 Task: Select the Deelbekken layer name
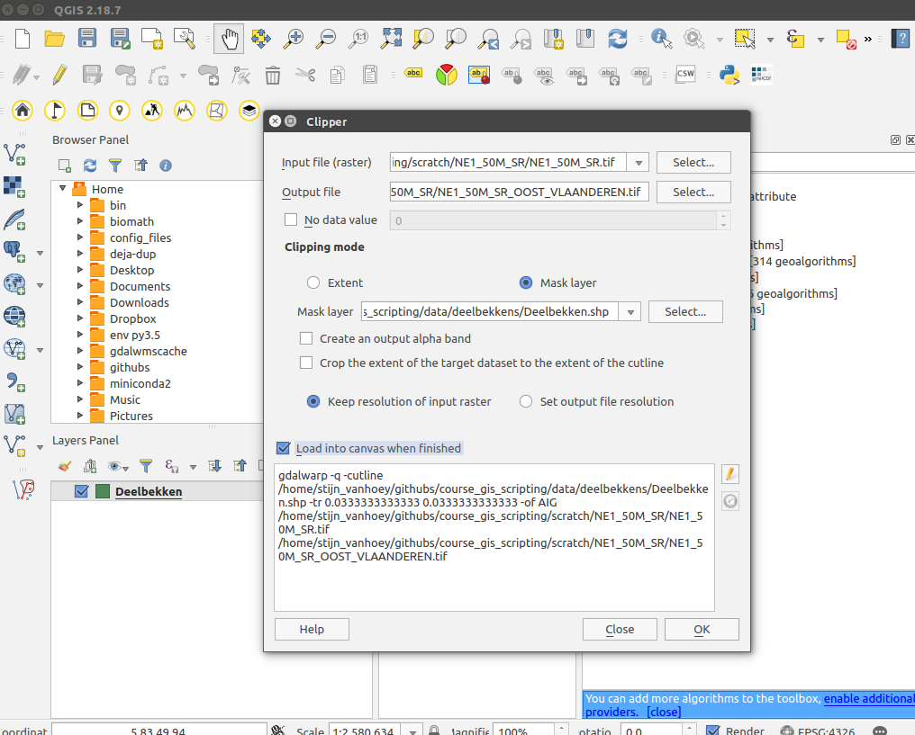point(149,491)
